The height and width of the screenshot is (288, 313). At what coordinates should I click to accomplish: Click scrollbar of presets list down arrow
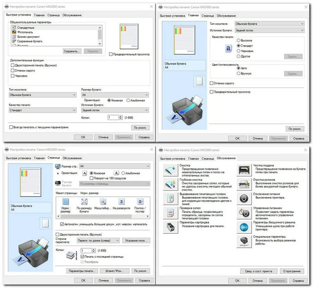click(100, 44)
